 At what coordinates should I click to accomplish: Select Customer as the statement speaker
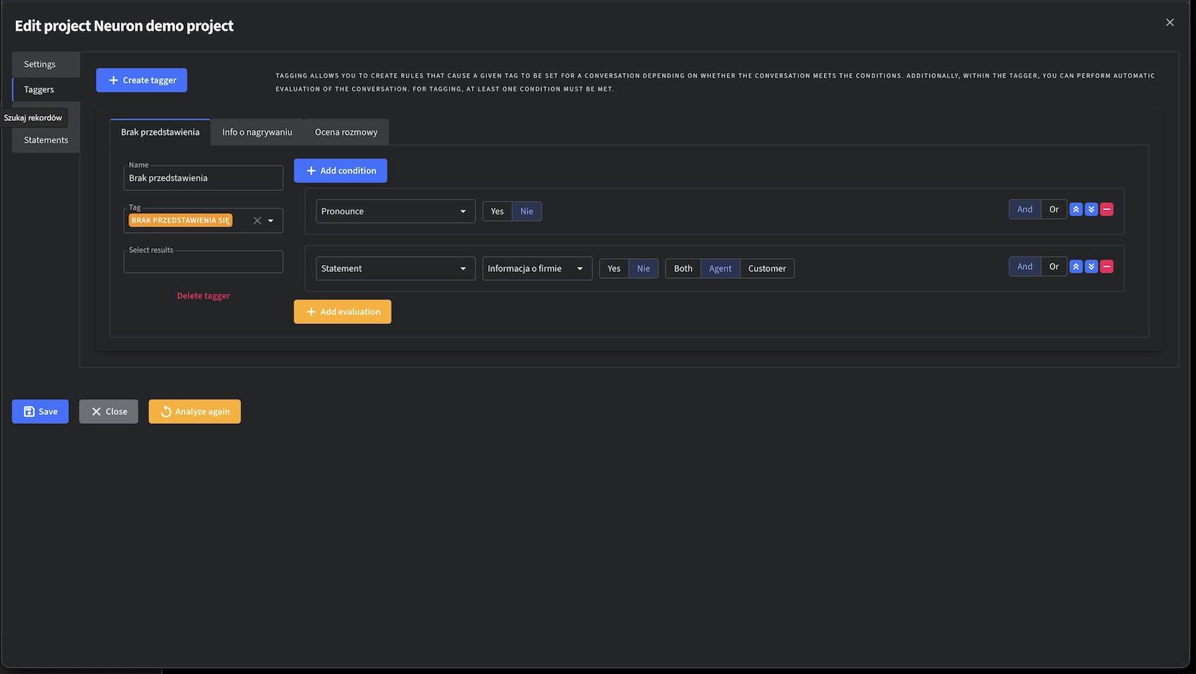click(767, 268)
